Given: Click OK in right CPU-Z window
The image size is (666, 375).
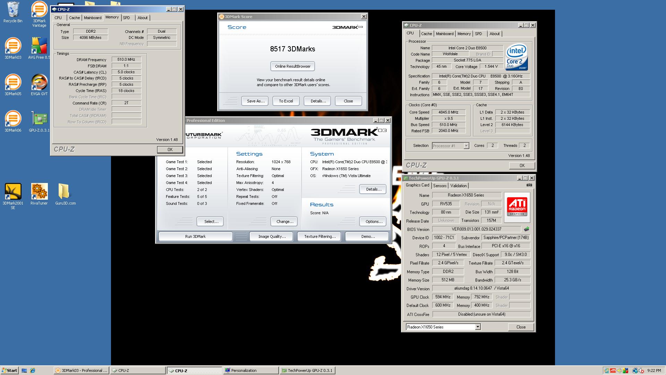Looking at the screenshot, I should tap(522, 166).
